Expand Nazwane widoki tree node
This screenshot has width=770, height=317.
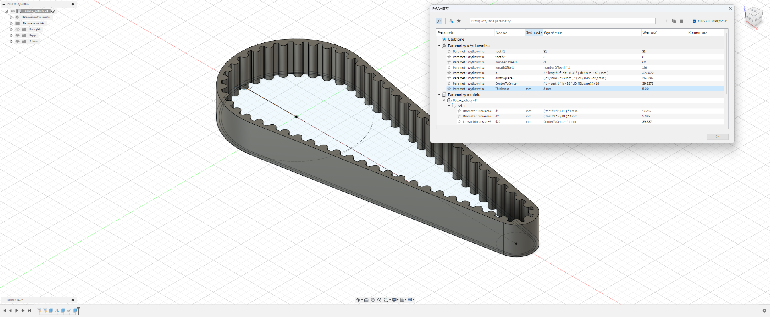(x=11, y=23)
